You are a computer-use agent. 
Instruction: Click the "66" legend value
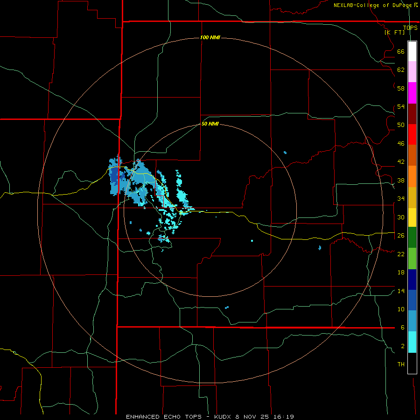pyautogui.click(x=401, y=52)
